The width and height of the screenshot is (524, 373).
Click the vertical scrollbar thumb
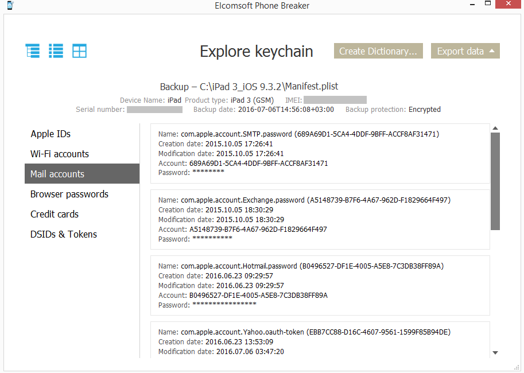click(x=495, y=181)
